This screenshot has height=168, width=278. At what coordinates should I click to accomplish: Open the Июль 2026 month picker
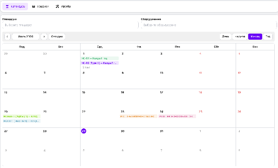coord(26,36)
